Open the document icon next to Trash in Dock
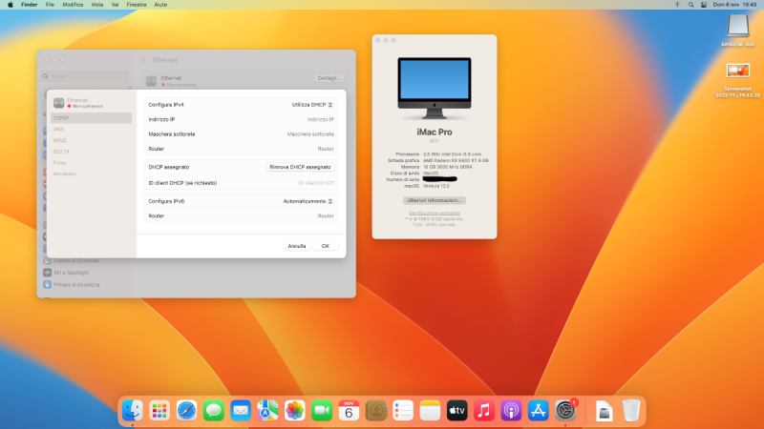764x429 pixels. 605,411
